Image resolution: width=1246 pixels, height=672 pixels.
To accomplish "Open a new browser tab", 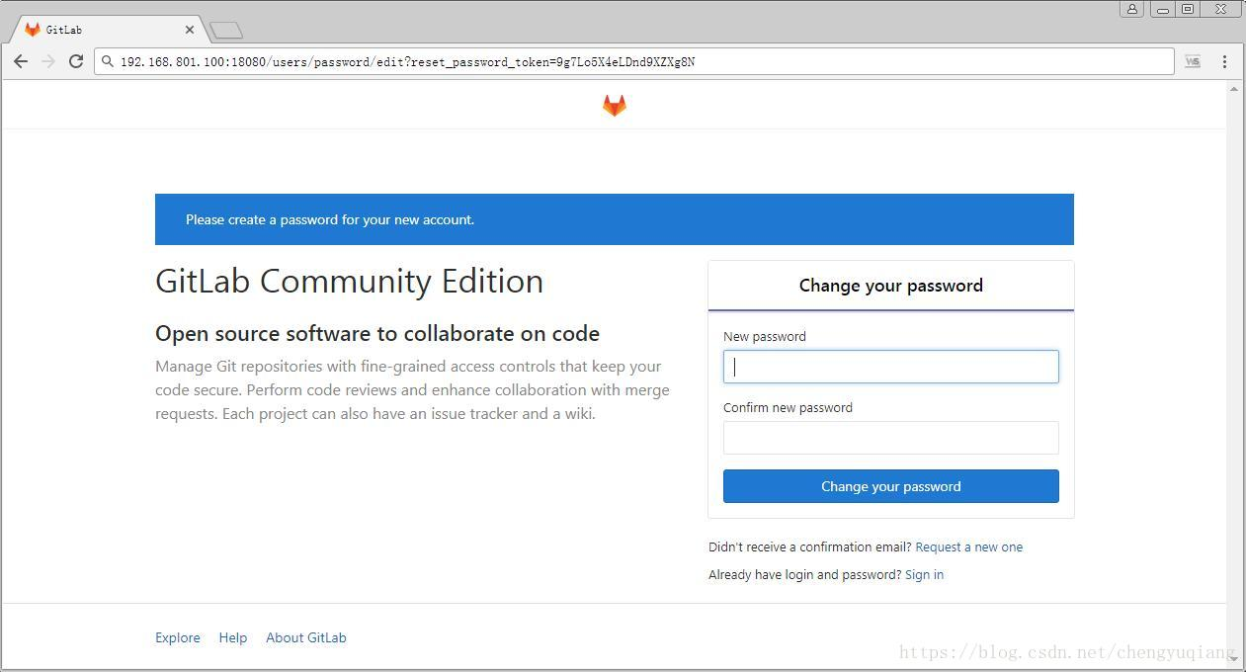I will pos(226,31).
